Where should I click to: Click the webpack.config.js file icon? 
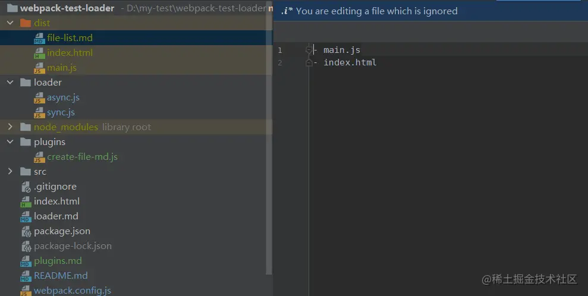click(26, 291)
